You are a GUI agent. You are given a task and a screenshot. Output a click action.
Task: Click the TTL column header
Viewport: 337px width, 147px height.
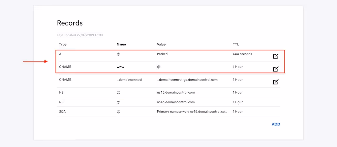pyautogui.click(x=236, y=44)
